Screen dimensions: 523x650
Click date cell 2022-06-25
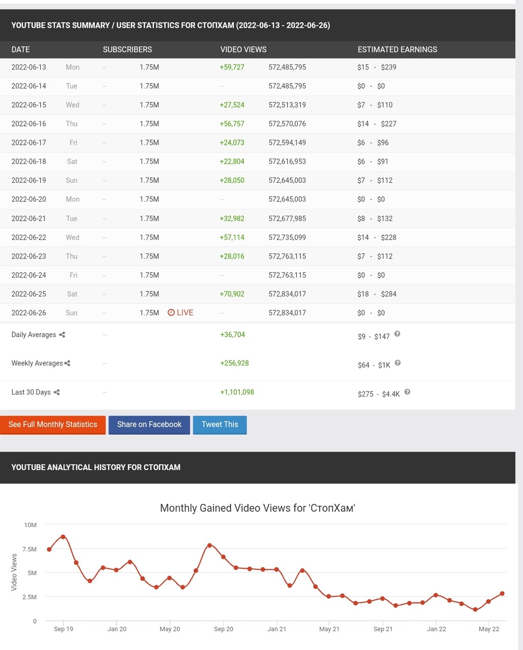29,294
